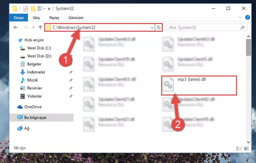Expand the address bar history dropdown
The image size is (256, 163).
152,27
